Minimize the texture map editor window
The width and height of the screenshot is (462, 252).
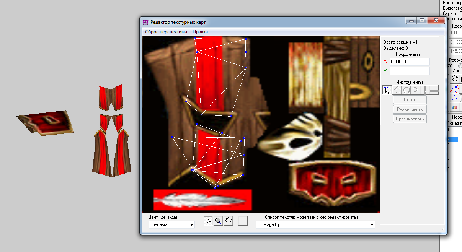coord(411,21)
